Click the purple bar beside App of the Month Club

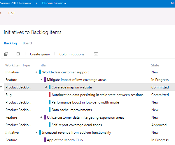(45, 140)
